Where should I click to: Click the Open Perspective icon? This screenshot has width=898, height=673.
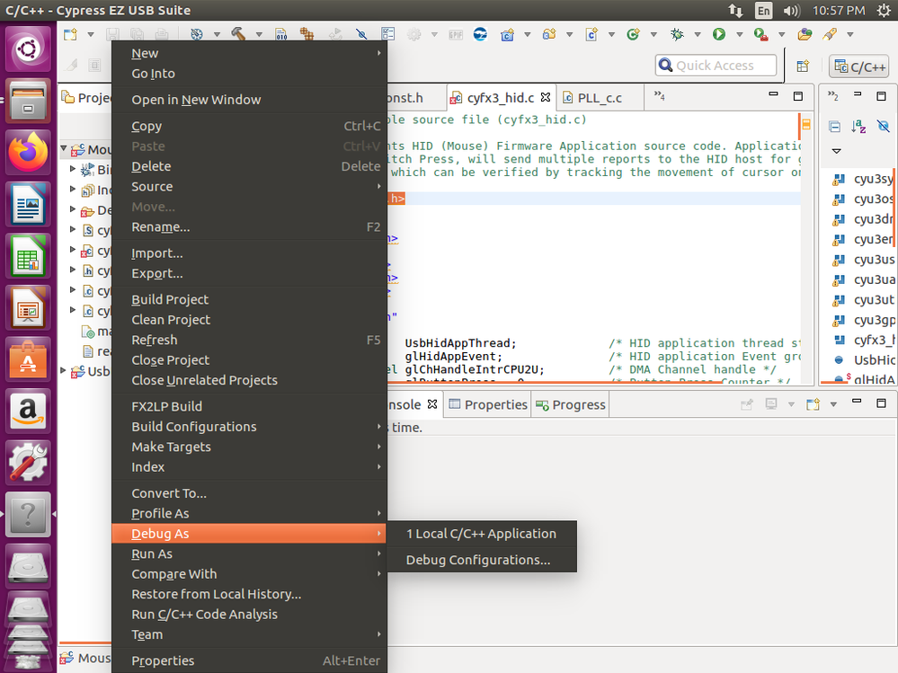(x=803, y=66)
